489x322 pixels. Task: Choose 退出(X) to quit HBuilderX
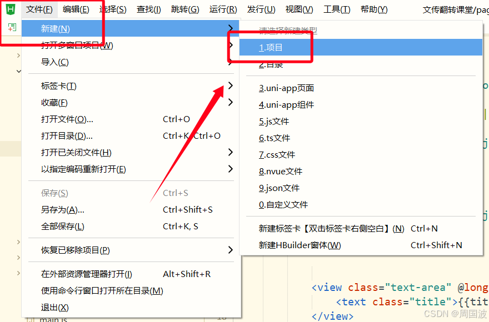[131, 308]
